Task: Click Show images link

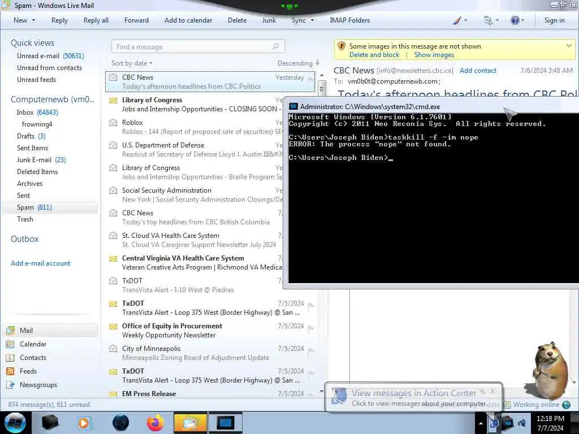Action: tap(434, 55)
